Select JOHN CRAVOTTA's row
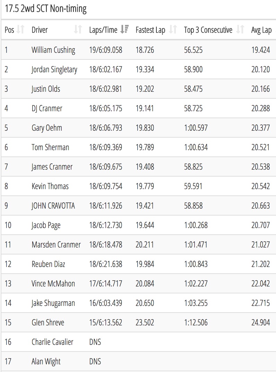The width and height of the screenshot is (276, 372). point(138,205)
